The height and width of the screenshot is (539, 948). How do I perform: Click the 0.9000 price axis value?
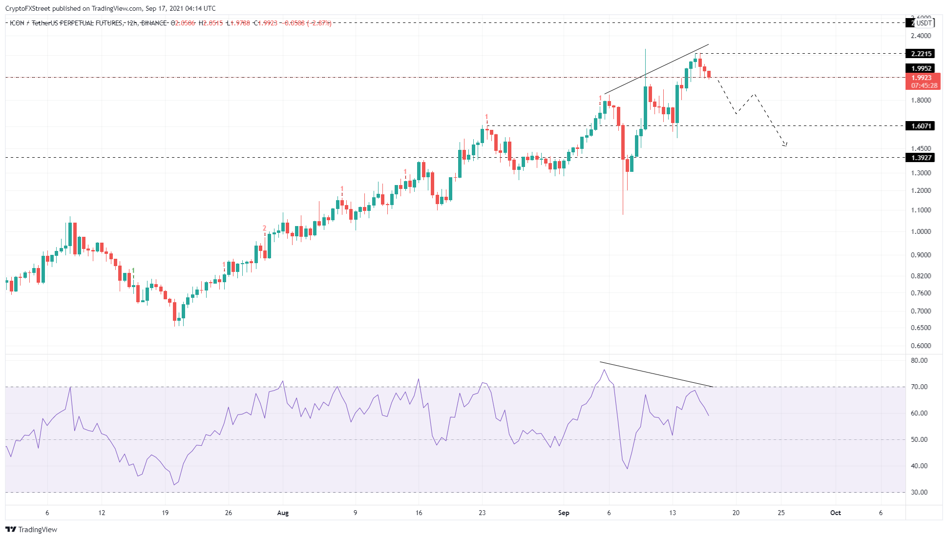click(x=921, y=255)
